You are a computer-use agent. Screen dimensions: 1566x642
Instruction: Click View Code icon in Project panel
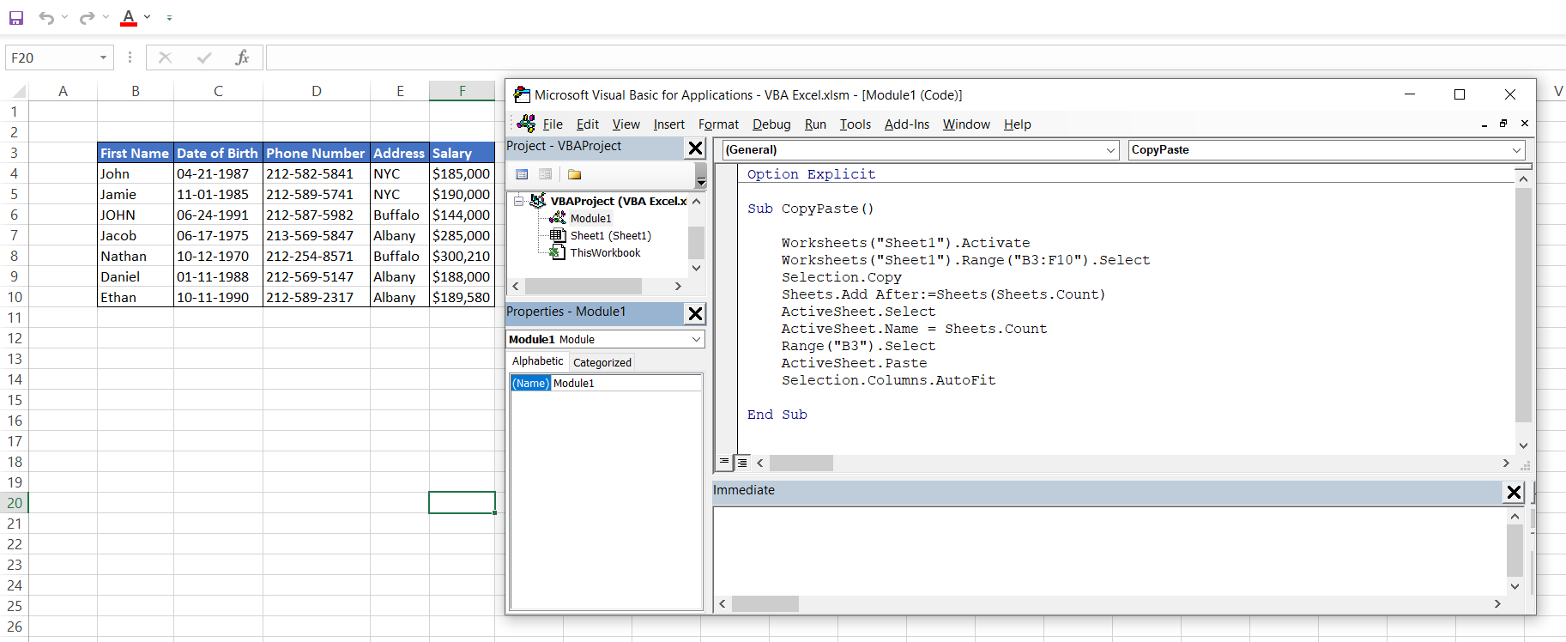tap(522, 174)
